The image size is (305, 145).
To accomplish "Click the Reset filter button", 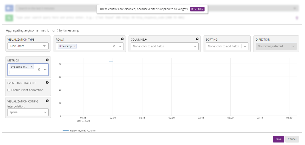I will pos(197,9).
